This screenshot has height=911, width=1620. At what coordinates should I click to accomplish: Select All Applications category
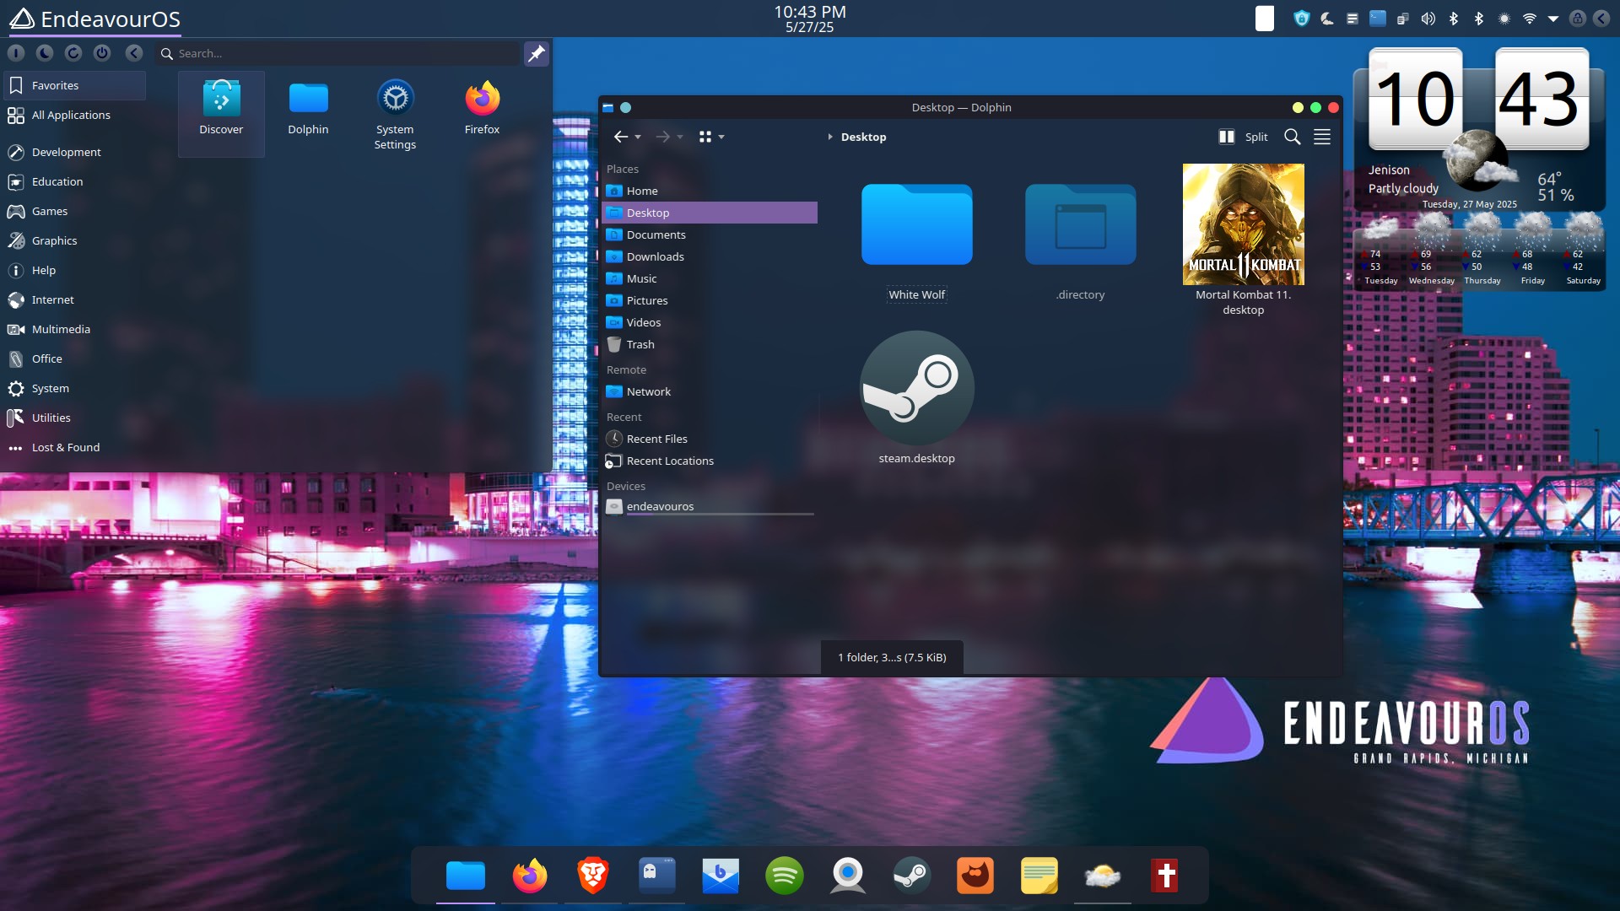point(74,115)
